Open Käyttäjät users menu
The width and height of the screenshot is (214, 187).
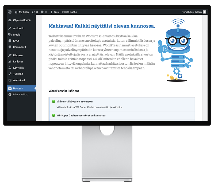18,68
